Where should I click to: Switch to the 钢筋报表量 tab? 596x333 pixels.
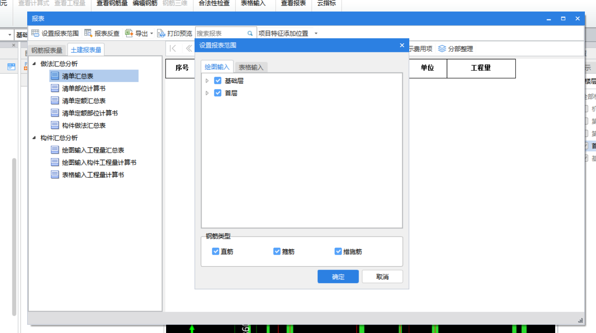[47, 50]
